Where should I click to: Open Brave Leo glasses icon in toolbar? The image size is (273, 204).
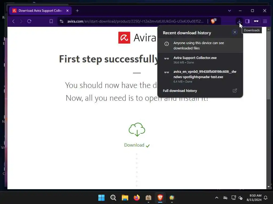[256, 21]
